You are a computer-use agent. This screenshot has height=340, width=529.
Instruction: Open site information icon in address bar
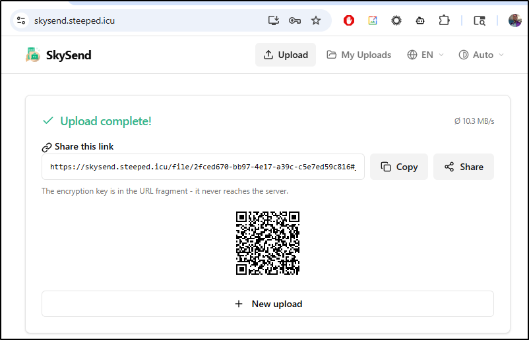pos(21,20)
